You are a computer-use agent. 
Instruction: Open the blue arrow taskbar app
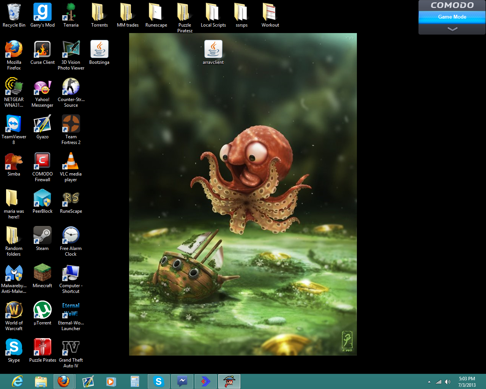point(206,381)
